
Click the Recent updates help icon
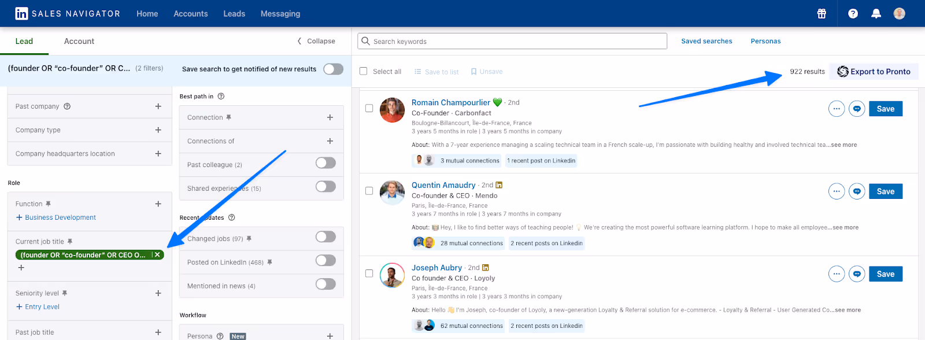[232, 217]
